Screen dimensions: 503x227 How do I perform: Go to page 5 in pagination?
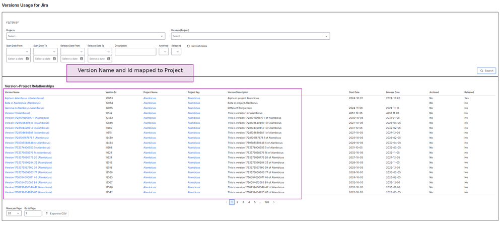[x=255, y=202]
